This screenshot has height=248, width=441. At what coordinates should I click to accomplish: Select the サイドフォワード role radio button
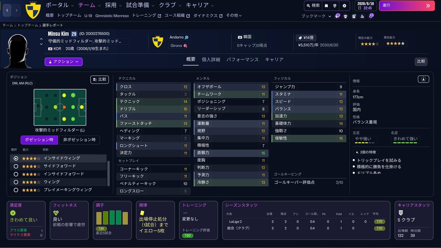pyautogui.click(x=16, y=166)
